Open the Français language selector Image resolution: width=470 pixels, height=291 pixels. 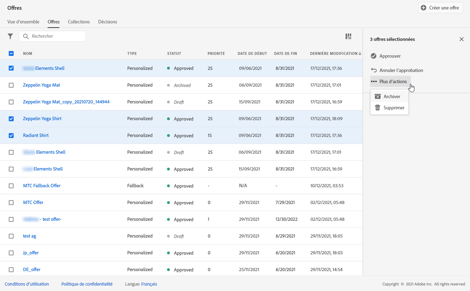click(x=149, y=284)
